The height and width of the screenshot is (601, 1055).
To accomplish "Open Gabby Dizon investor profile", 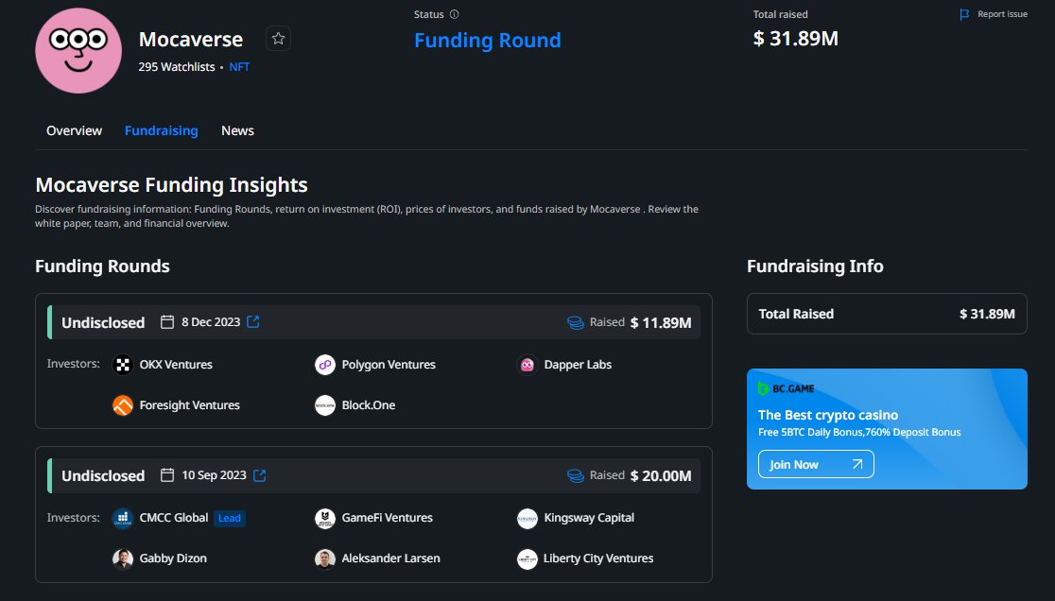I will tap(173, 558).
